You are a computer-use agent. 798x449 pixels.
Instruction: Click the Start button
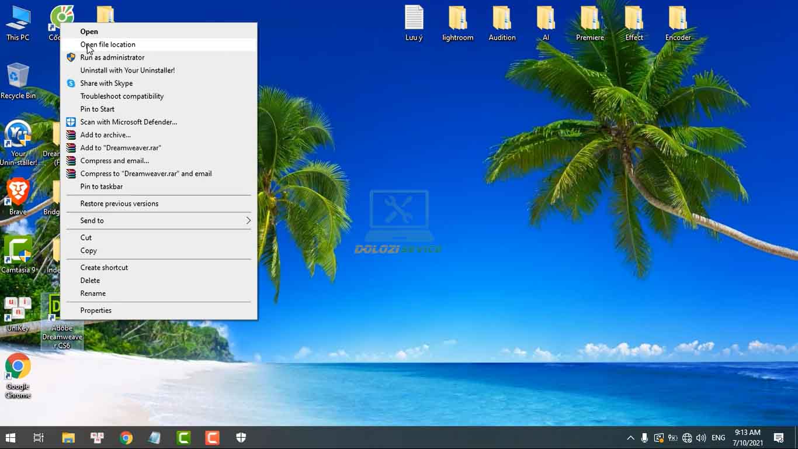click(11, 437)
